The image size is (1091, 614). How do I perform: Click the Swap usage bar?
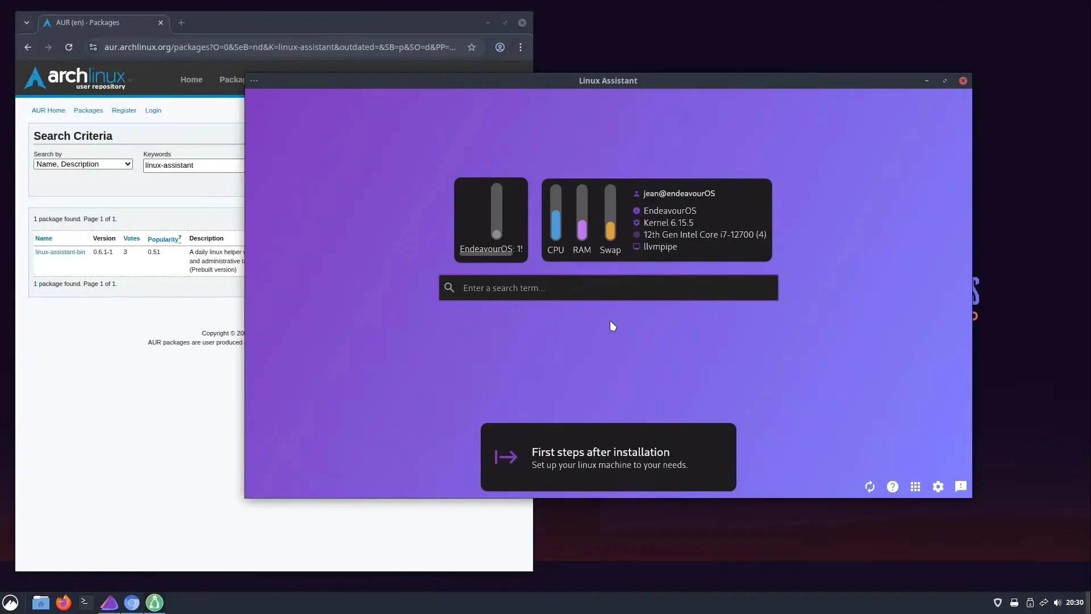(x=610, y=213)
